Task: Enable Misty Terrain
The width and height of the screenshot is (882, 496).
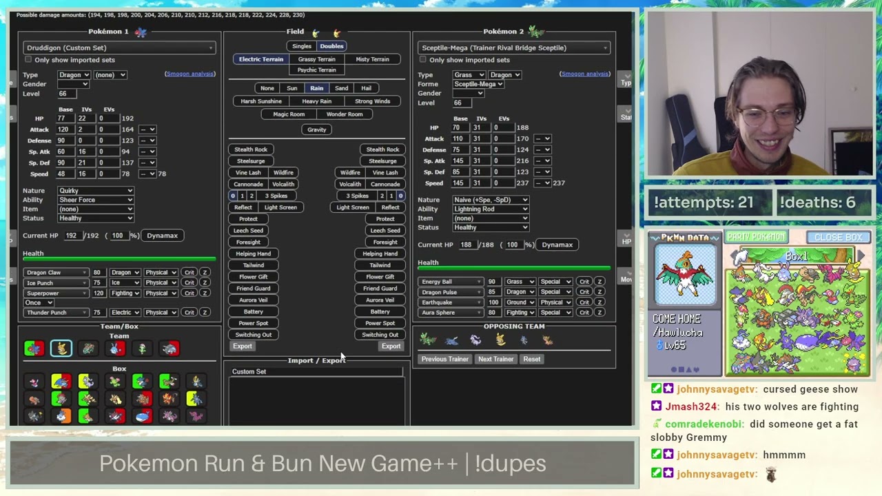Action: coord(372,59)
